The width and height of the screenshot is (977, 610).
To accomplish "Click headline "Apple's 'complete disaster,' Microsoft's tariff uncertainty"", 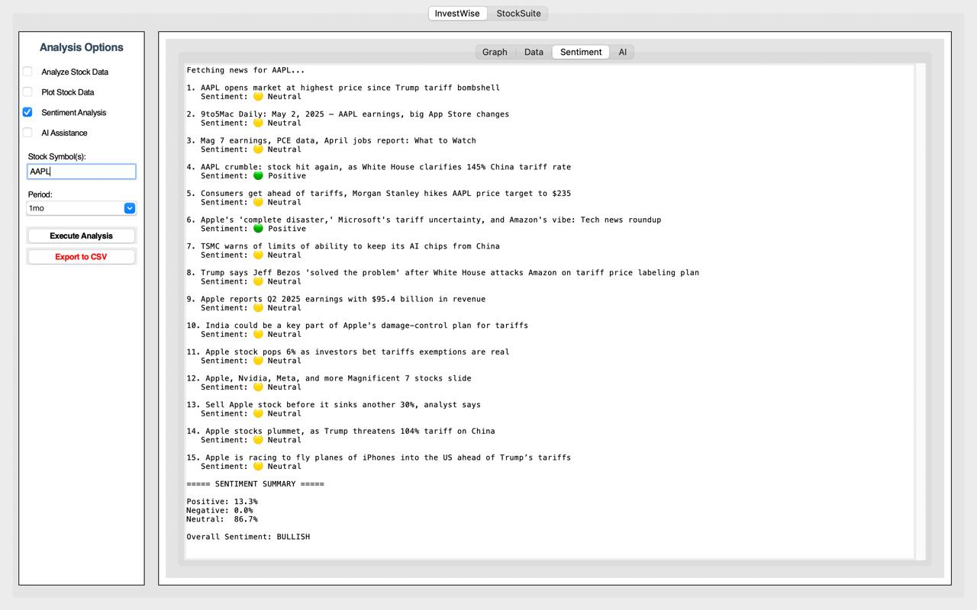I will click(x=431, y=220).
